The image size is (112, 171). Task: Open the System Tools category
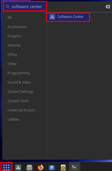18,101
